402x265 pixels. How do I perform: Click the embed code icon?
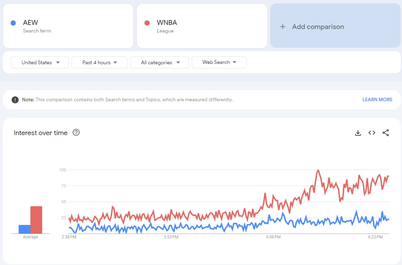coord(372,133)
